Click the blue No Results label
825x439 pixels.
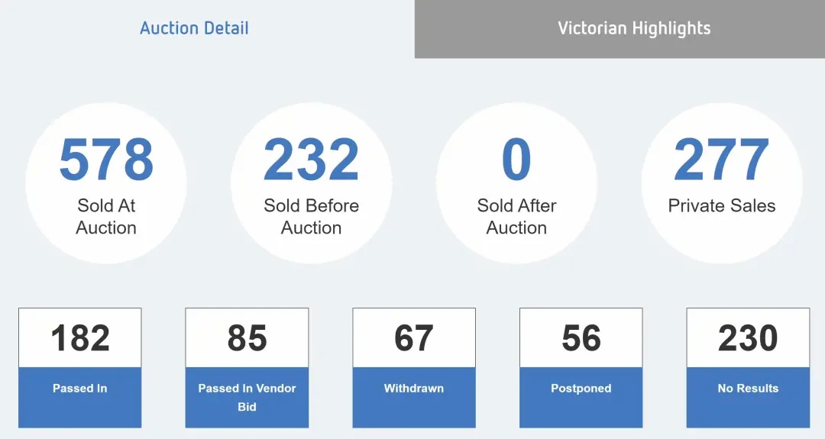point(748,389)
